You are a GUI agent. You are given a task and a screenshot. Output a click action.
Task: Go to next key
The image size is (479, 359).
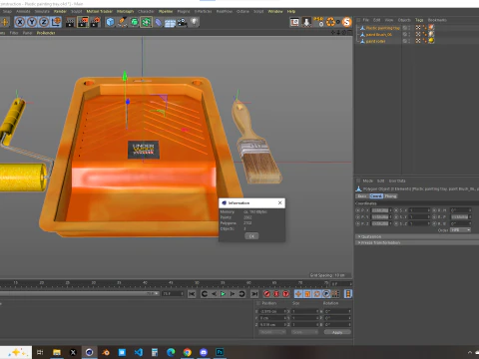[241, 294]
